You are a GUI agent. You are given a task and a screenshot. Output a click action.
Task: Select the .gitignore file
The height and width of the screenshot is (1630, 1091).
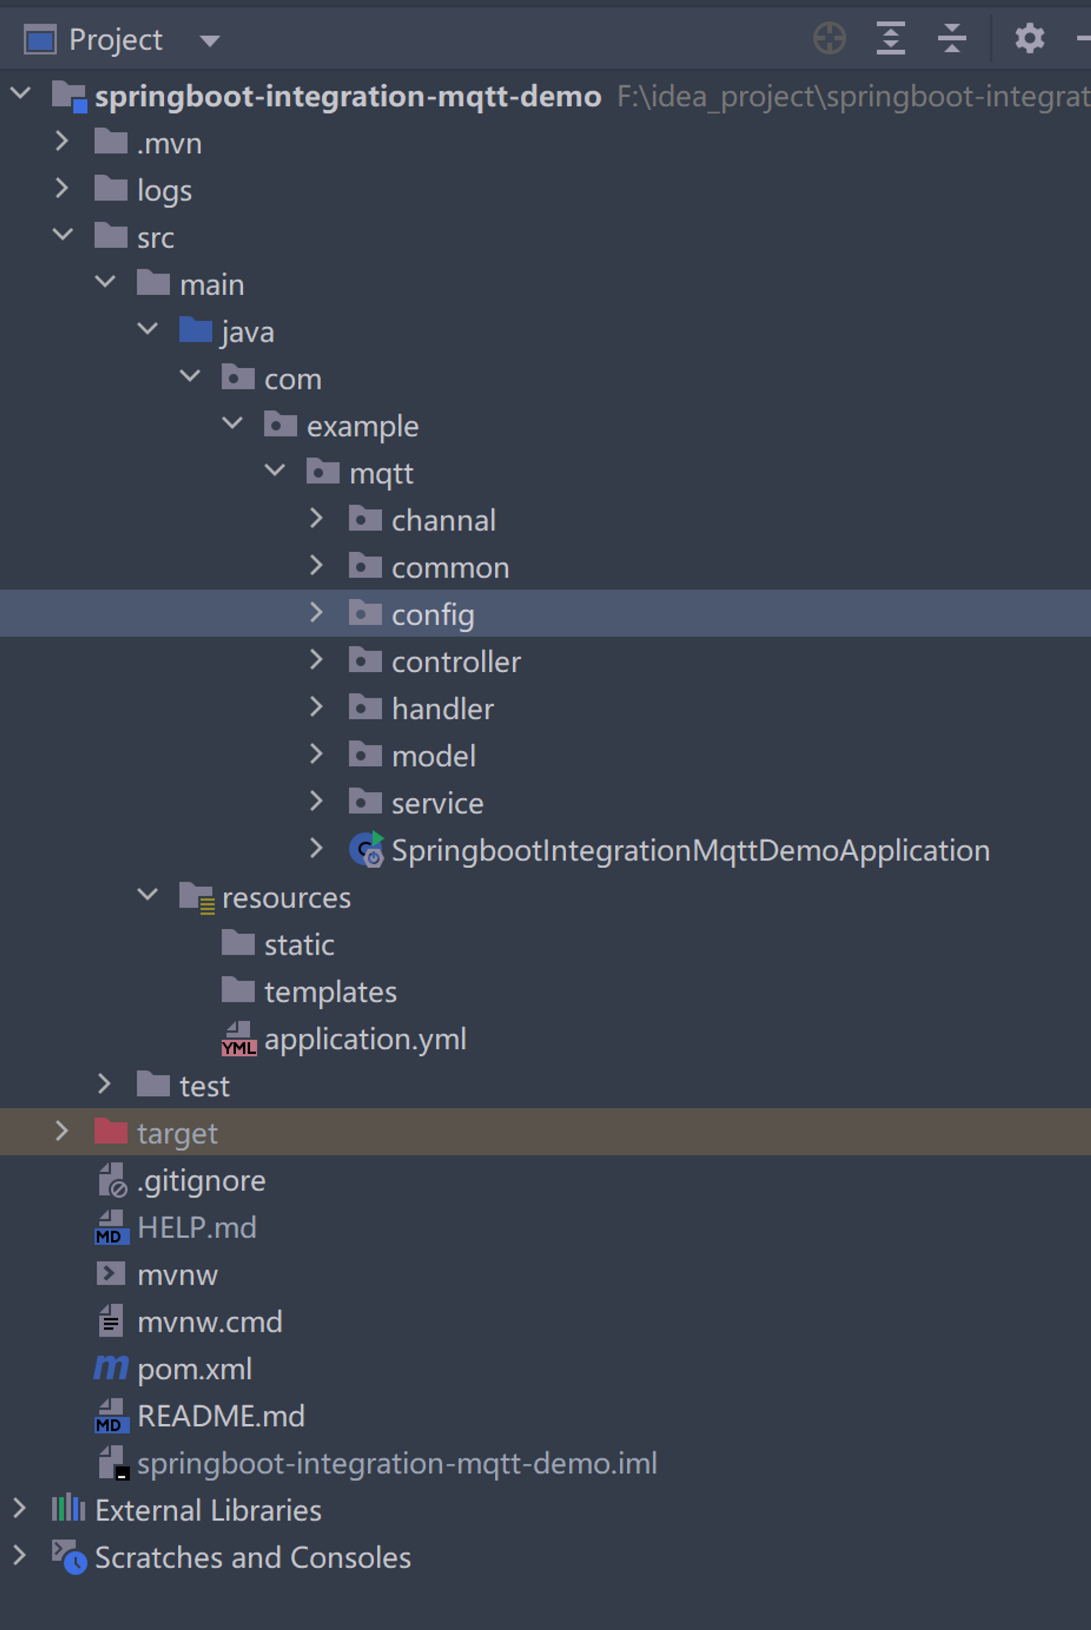tap(201, 1180)
